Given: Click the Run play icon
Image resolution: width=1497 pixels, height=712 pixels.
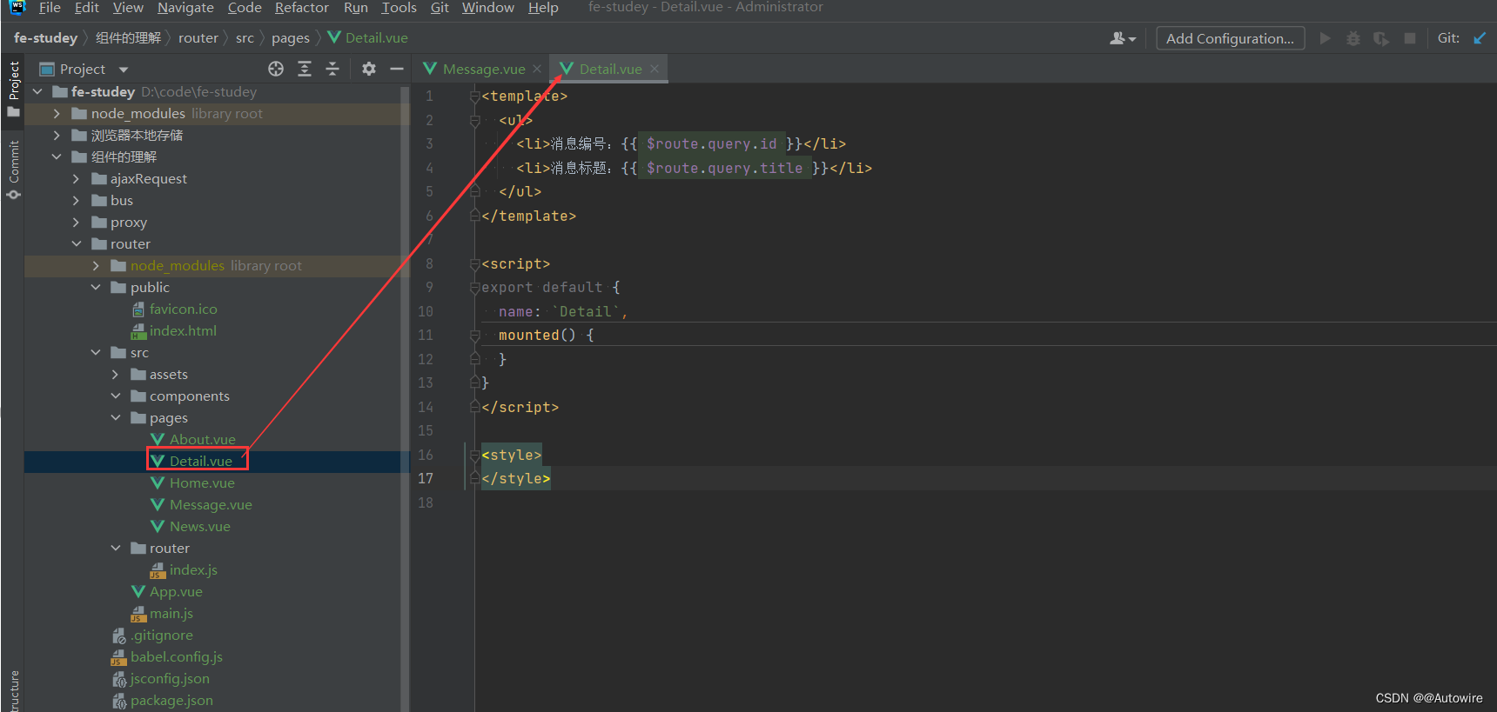Looking at the screenshot, I should point(1325,38).
